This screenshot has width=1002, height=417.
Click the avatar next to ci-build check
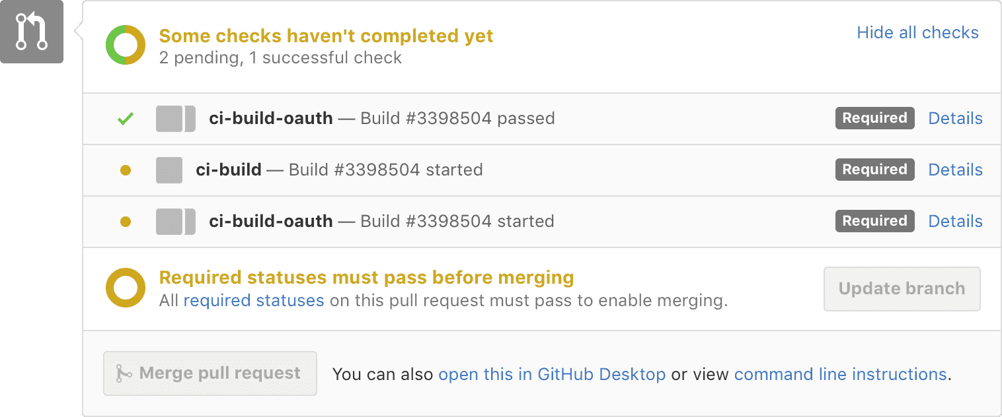click(x=169, y=170)
